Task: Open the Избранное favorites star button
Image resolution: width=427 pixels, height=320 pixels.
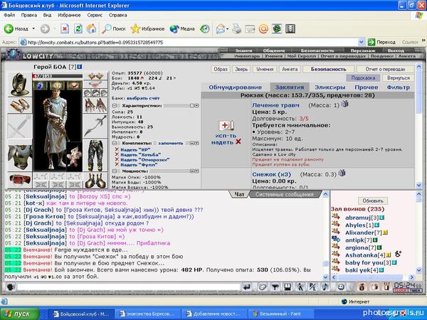Action: [x=147, y=28]
